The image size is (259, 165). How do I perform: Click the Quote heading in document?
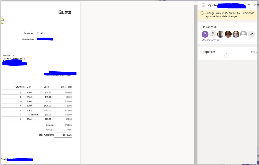click(x=65, y=12)
